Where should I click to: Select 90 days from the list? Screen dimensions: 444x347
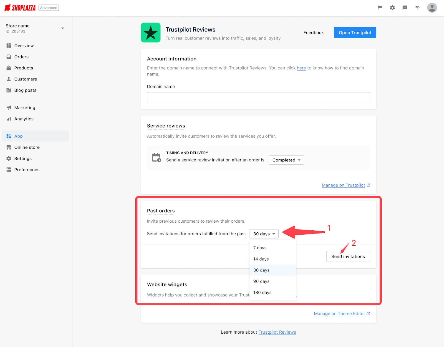(x=273, y=281)
